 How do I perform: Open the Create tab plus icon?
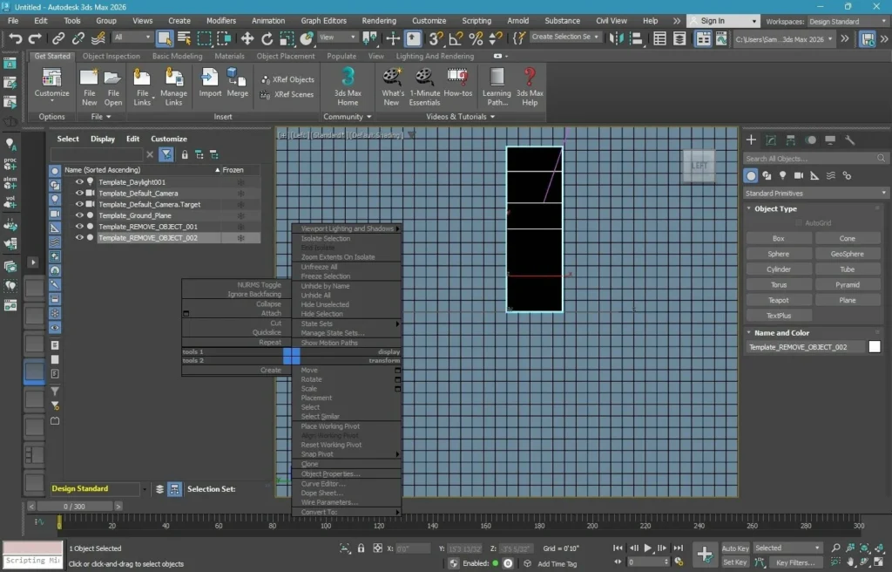(751, 140)
